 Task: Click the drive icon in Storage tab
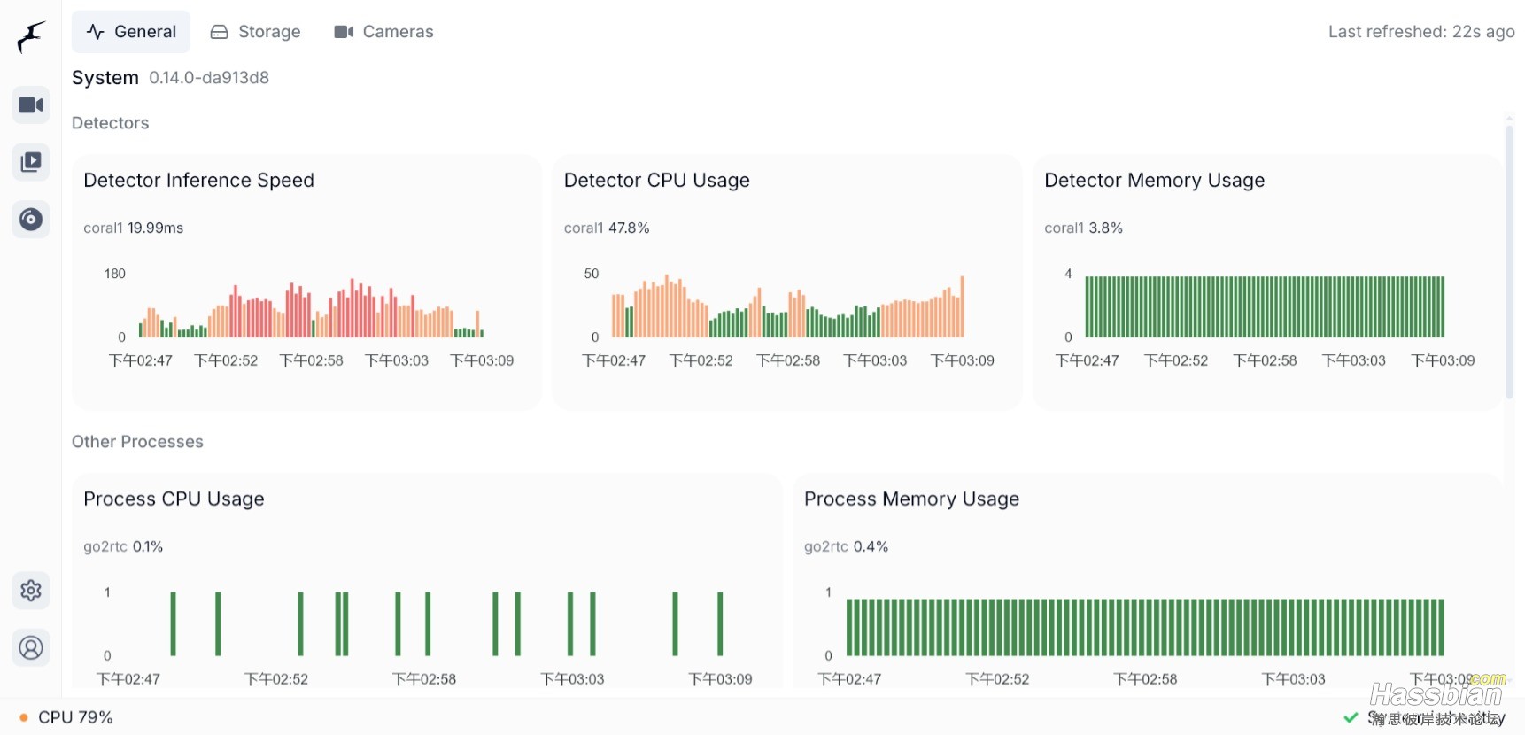(x=219, y=32)
